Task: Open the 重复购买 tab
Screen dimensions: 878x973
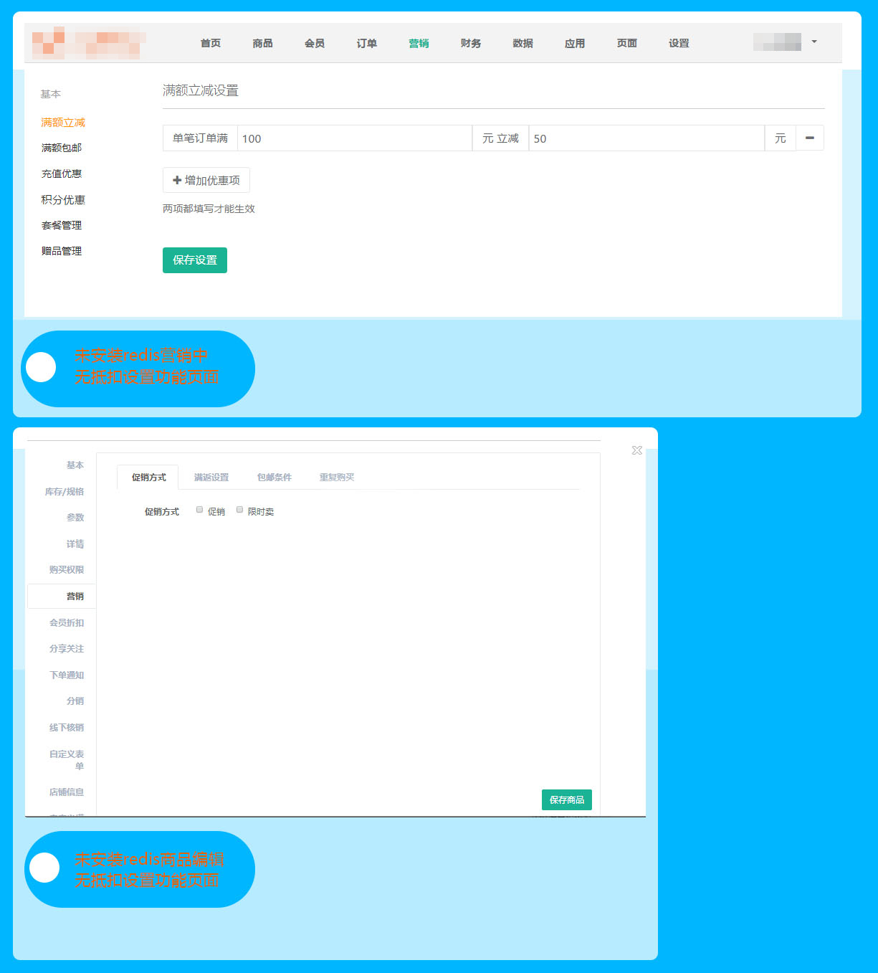Action: click(337, 478)
